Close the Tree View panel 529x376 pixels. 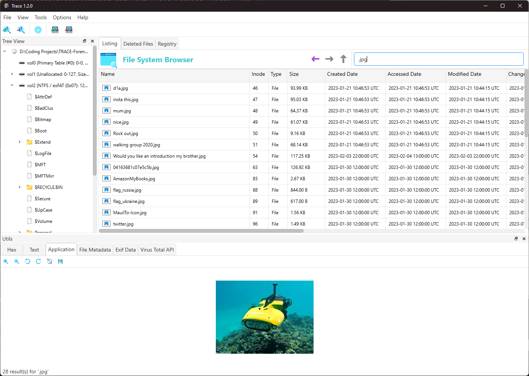[92, 41]
